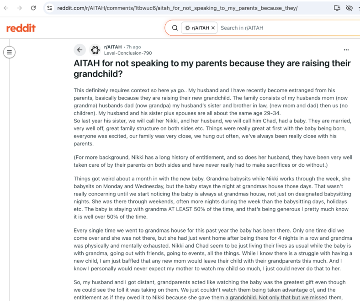Open the post overflow three-dots menu
The height and width of the screenshot is (301, 360).
point(346,50)
